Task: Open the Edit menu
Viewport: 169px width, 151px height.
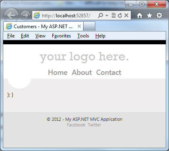Action: [25, 36]
